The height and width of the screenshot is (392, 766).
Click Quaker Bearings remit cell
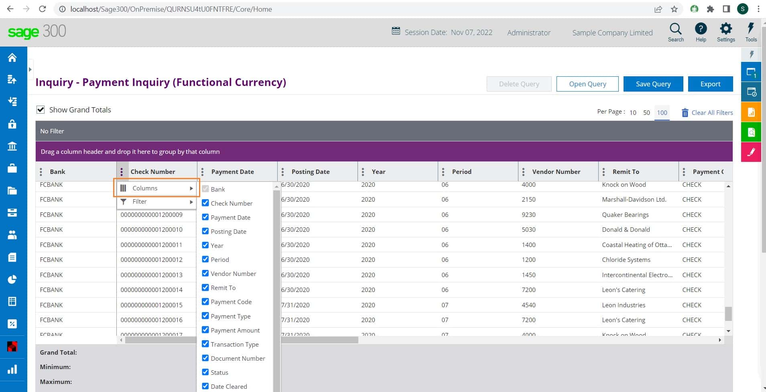point(625,214)
